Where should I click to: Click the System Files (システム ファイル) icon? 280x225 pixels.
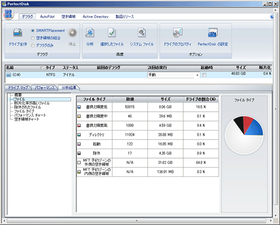[142, 33]
